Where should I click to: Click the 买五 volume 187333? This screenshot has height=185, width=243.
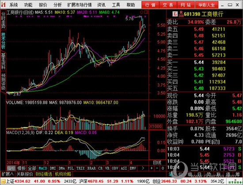tap(217, 88)
